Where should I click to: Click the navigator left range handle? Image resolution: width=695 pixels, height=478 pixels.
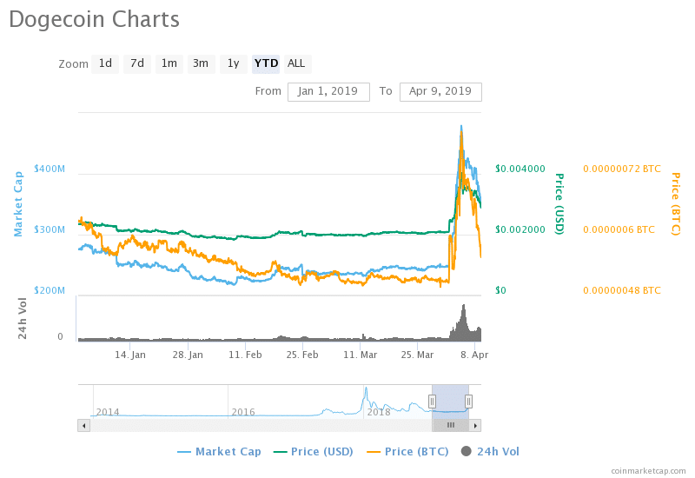tap(432, 402)
